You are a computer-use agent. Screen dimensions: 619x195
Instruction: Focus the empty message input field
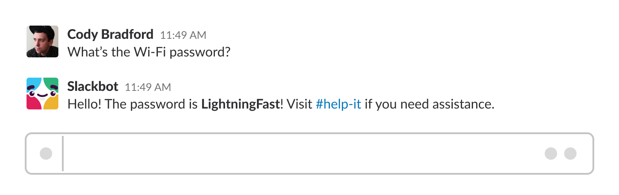click(x=301, y=154)
